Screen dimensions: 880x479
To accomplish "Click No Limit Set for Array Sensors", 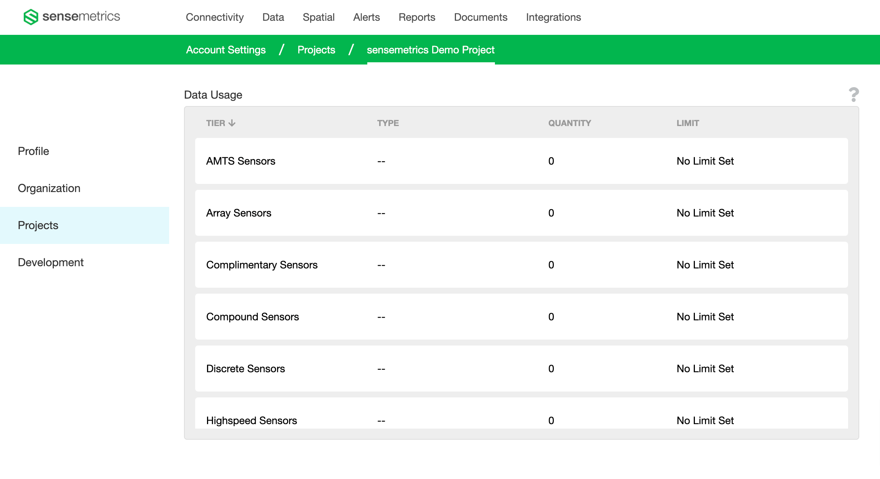I will pyautogui.click(x=705, y=213).
